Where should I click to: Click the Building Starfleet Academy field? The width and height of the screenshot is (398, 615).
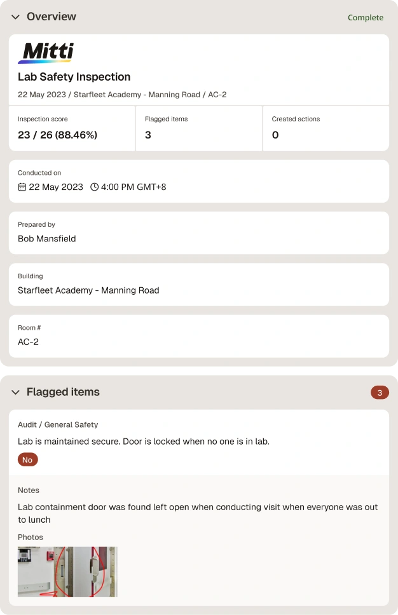coord(199,285)
